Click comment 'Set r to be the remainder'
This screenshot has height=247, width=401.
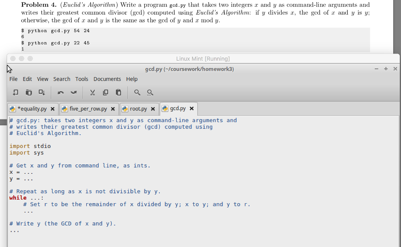pyautogui.click(x=137, y=204)
